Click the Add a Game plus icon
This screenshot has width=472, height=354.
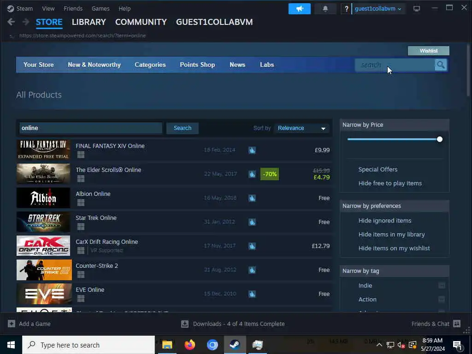click(12, 324)
